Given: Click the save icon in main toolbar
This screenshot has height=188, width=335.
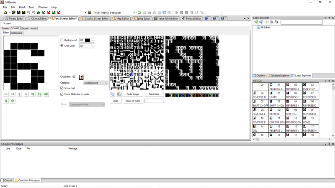Looking at the screenshot, I should point(19,13).
